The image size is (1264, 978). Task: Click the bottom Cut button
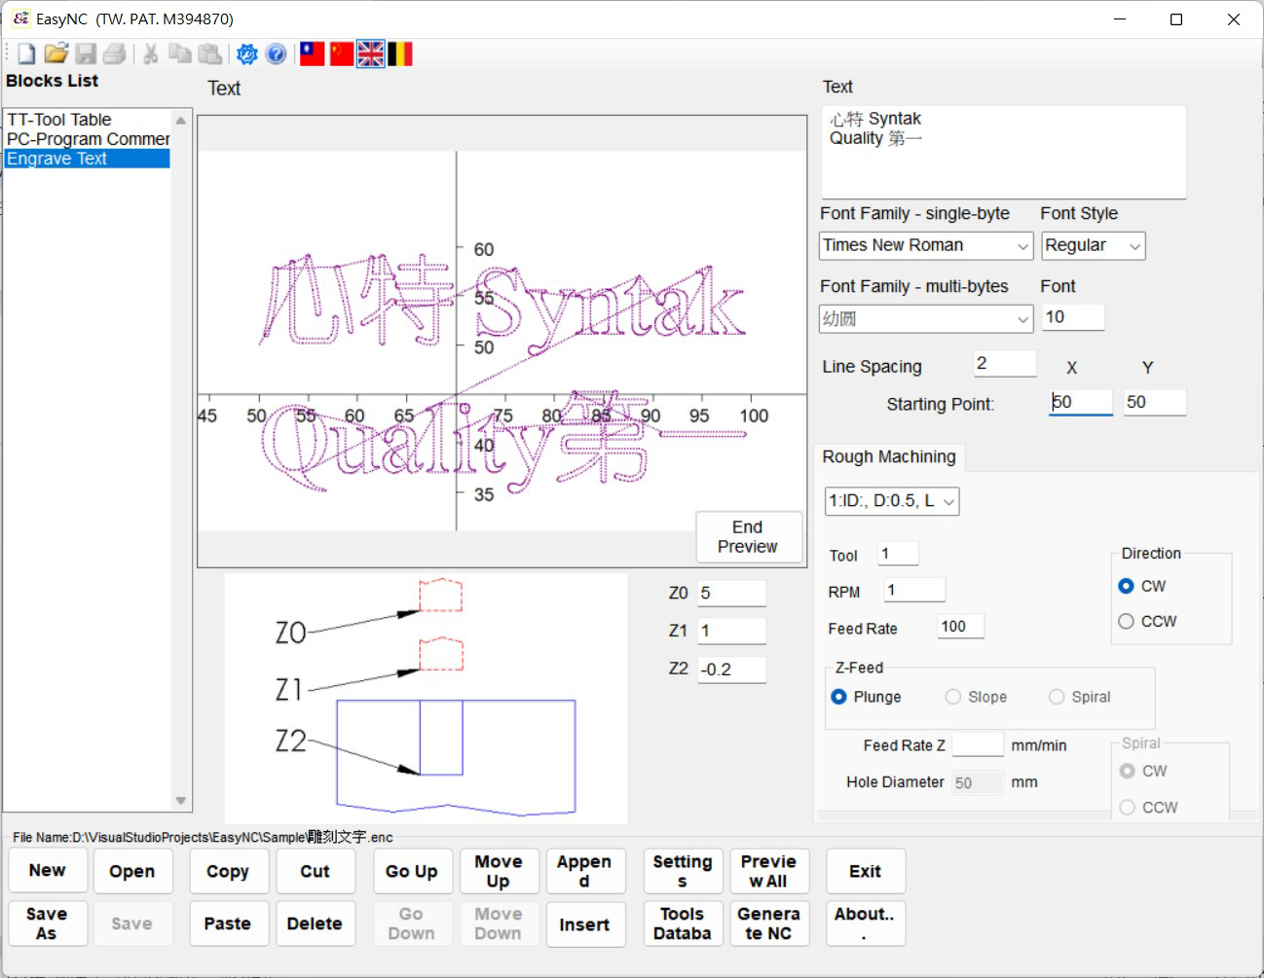click(x=315, y=872)
